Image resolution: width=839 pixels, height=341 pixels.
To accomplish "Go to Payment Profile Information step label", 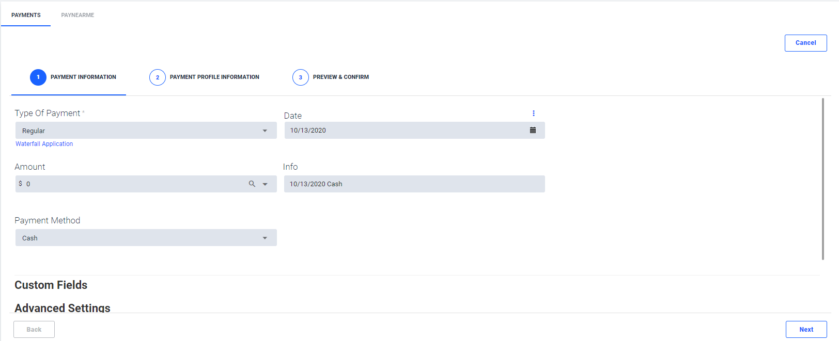I will click(x=214, y=77).
